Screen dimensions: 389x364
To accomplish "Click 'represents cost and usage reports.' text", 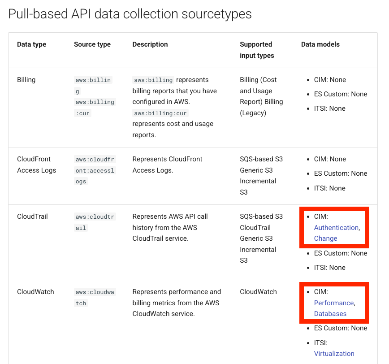I will click(x=173, y=129).
